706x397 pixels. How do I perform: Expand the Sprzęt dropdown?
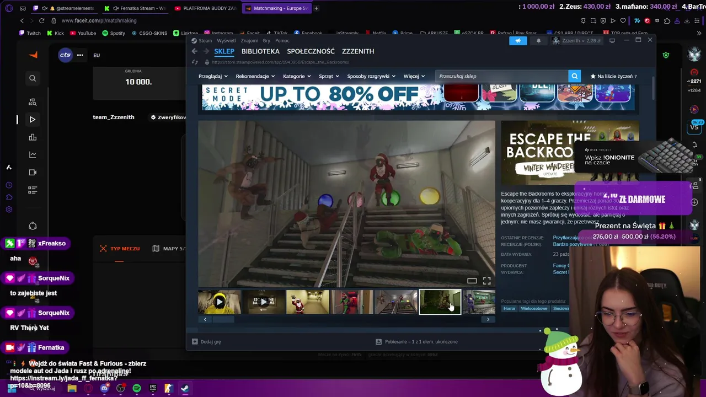click(x=329, y=76)
